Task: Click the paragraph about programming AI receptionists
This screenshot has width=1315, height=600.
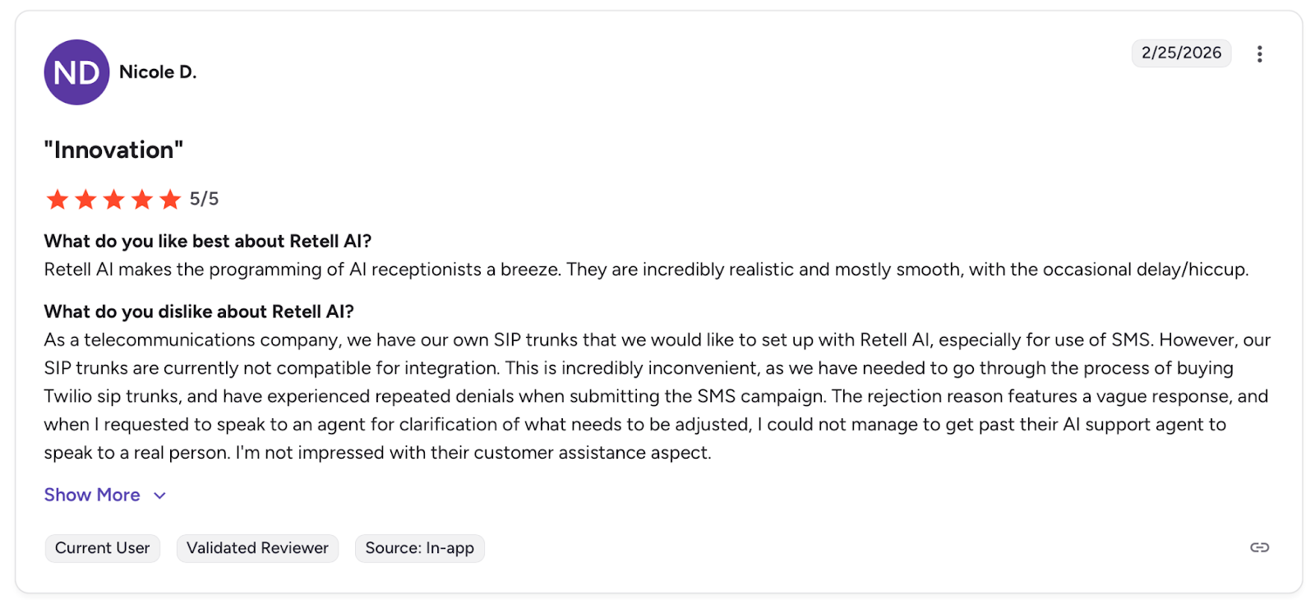Action: point(645,270)
